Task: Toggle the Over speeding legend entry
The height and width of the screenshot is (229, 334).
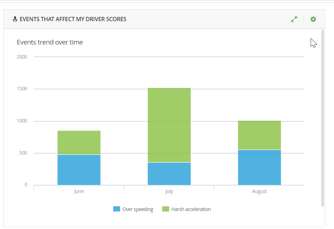Action: (x=133, y=209)
